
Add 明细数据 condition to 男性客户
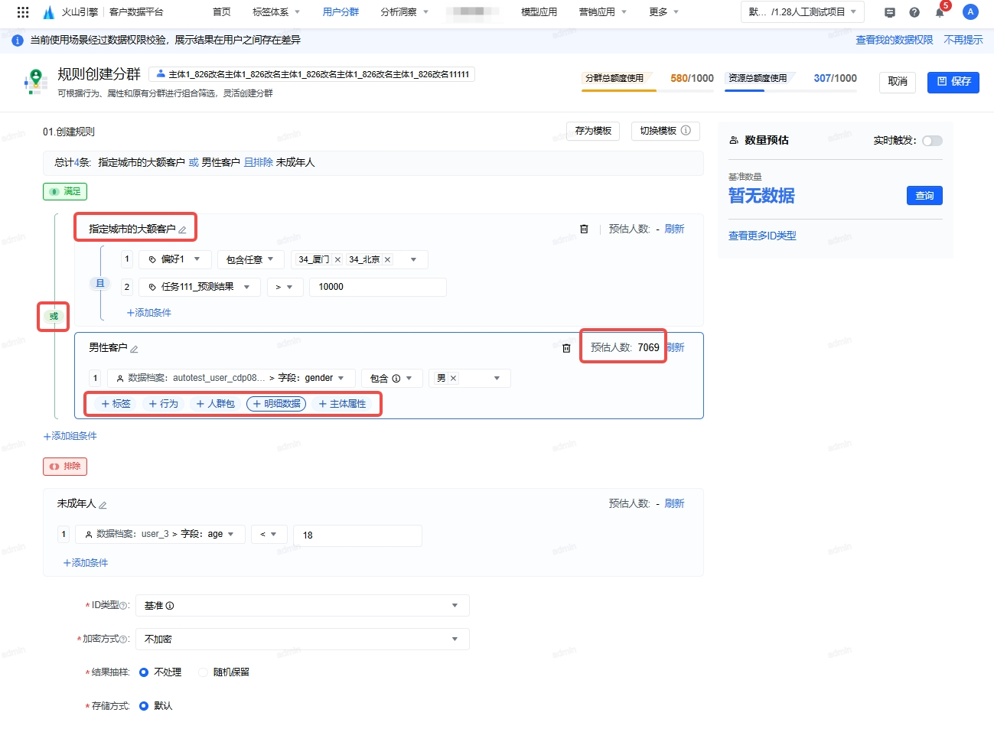[x=276, y=404]
